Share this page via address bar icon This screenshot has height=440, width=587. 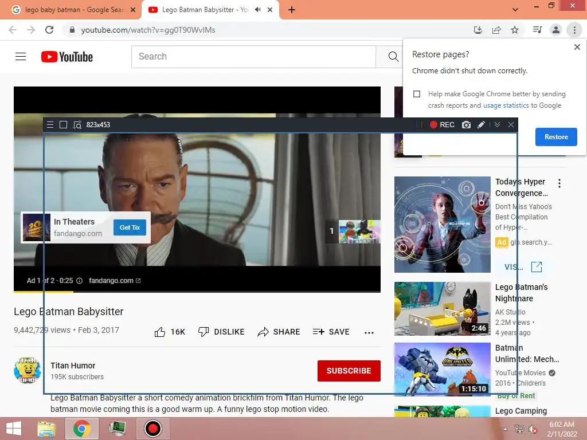pos(496,30)
